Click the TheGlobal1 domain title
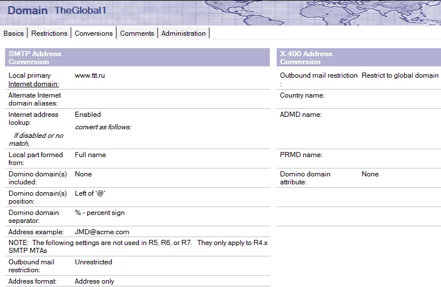This screenshot has height=287, width=441. [80, 10]
